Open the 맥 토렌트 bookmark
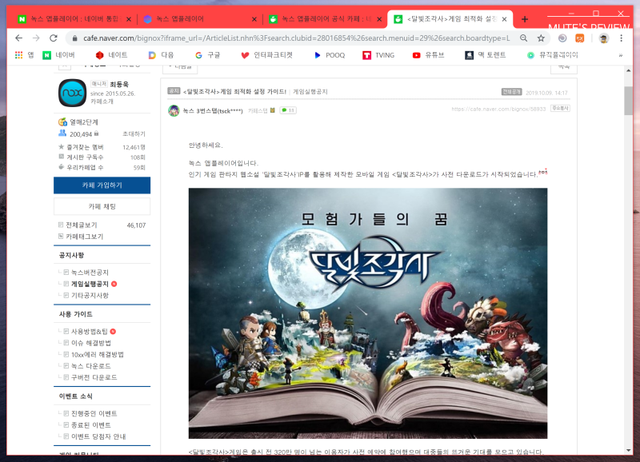 pyautogui.click(x=486, y=55)
